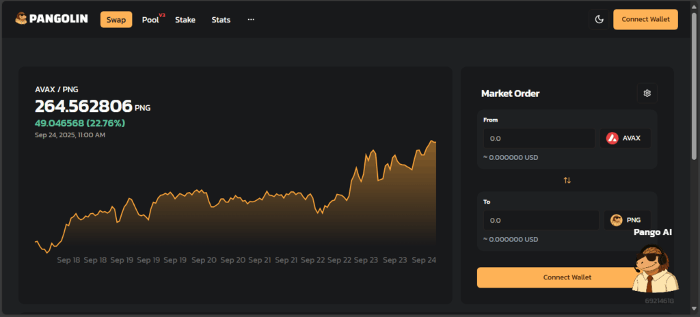Focus the To amount input field
Image resolution: width=700 pixels, height=317 pixels.
coord(540,220)
